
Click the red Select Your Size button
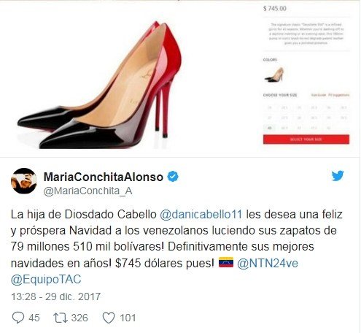point(306,139)
